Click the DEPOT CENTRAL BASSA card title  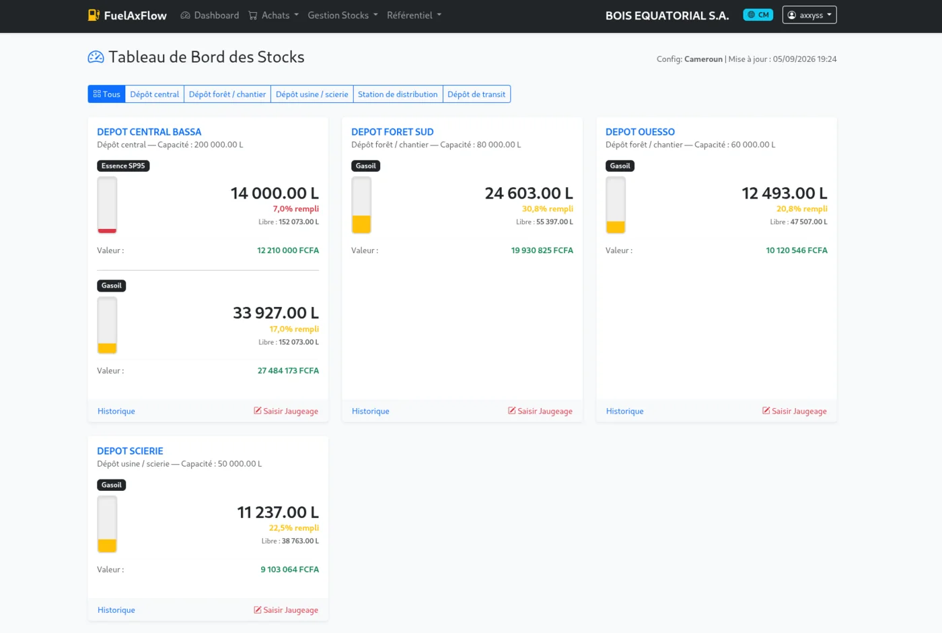tap(149, 132)
